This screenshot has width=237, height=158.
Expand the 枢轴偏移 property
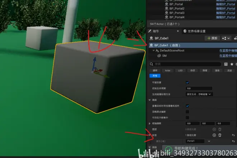pyautogui.click(x=150, y=124)
